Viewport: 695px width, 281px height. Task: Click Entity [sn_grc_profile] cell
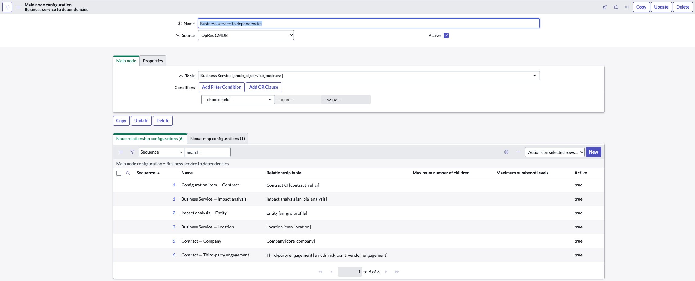[x=287, y=213]
